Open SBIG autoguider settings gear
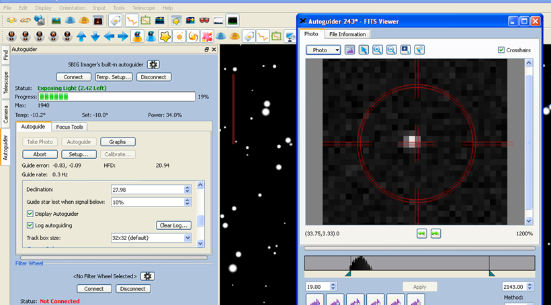This screenshot has height=305, width=551. tap(153, 64)
